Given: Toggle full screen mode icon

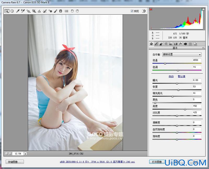Looking at the screenshot, I should coord(144,11).
